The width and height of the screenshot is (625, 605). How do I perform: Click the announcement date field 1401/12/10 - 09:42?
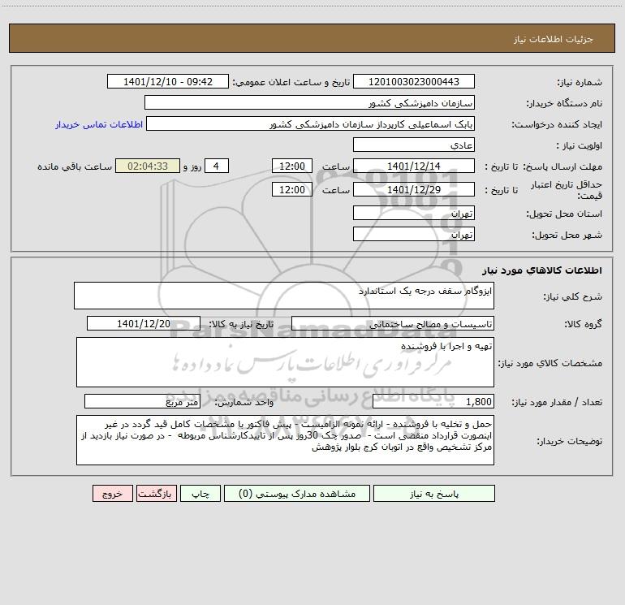coord(168,81)
